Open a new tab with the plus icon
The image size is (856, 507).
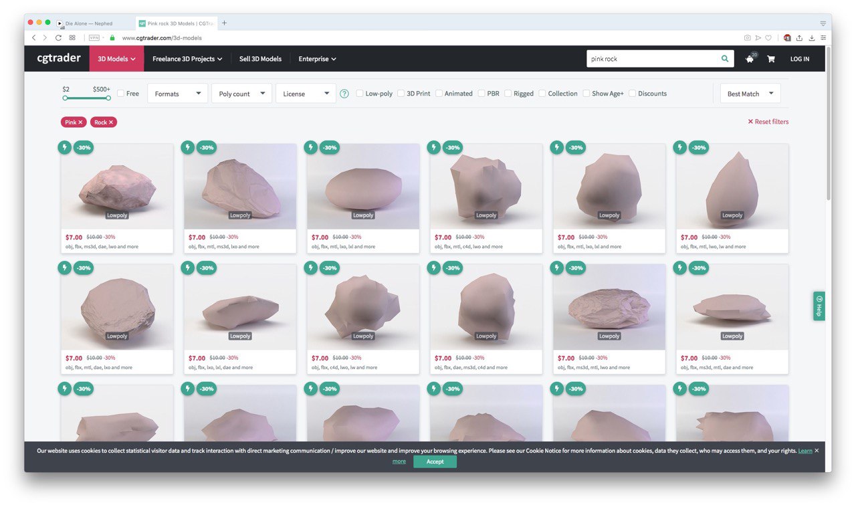(x=224, y=23)
